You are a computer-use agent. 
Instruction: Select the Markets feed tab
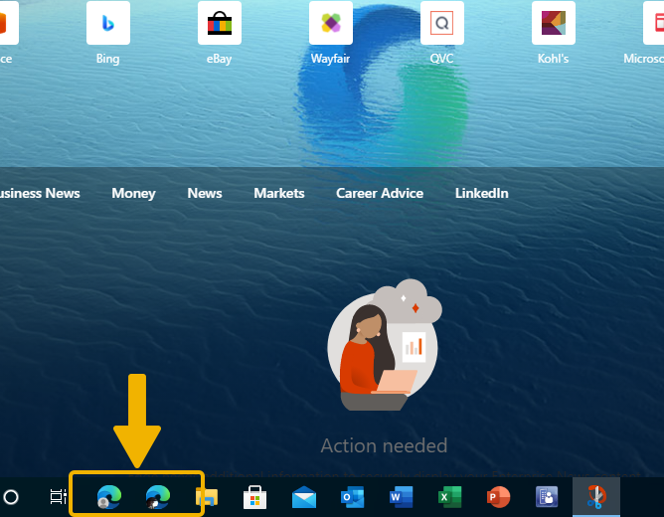[279, 193]
